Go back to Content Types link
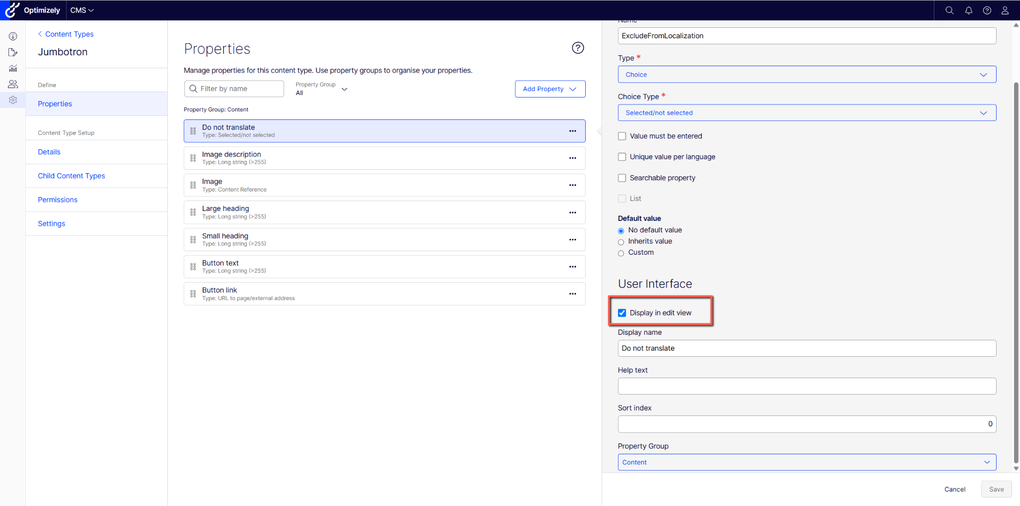The height and width of the screenshot is (506, 1020). (66, 34)
